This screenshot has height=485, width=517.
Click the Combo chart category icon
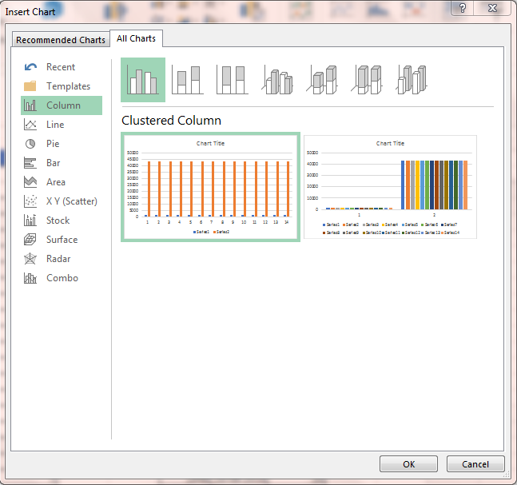(30, 278)
